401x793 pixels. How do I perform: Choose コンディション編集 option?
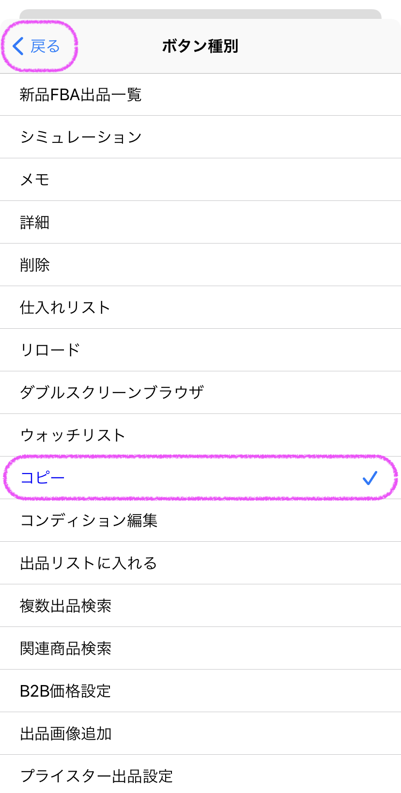pos(89,521)
